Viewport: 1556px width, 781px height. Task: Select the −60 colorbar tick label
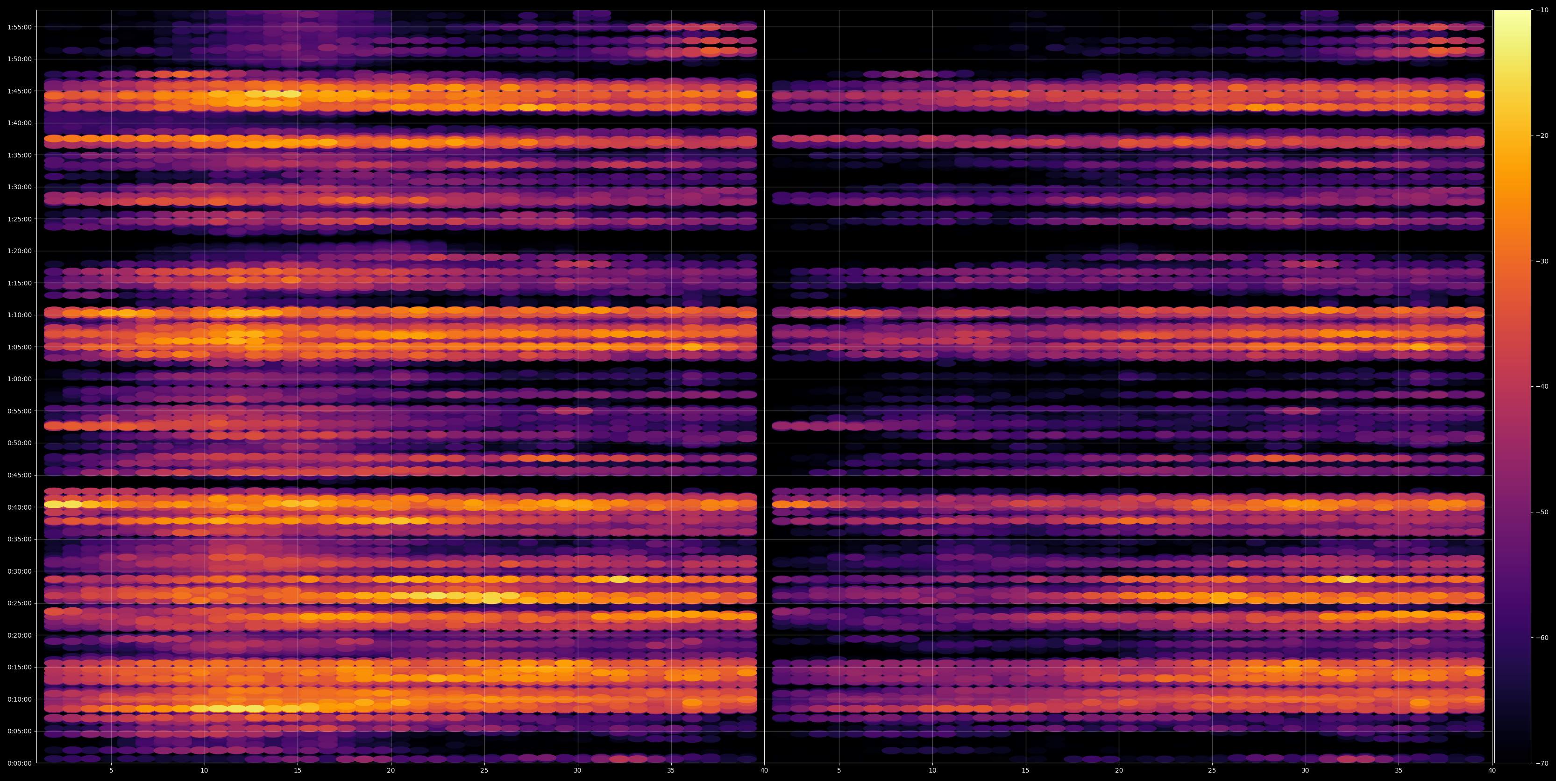(1542, 637)
